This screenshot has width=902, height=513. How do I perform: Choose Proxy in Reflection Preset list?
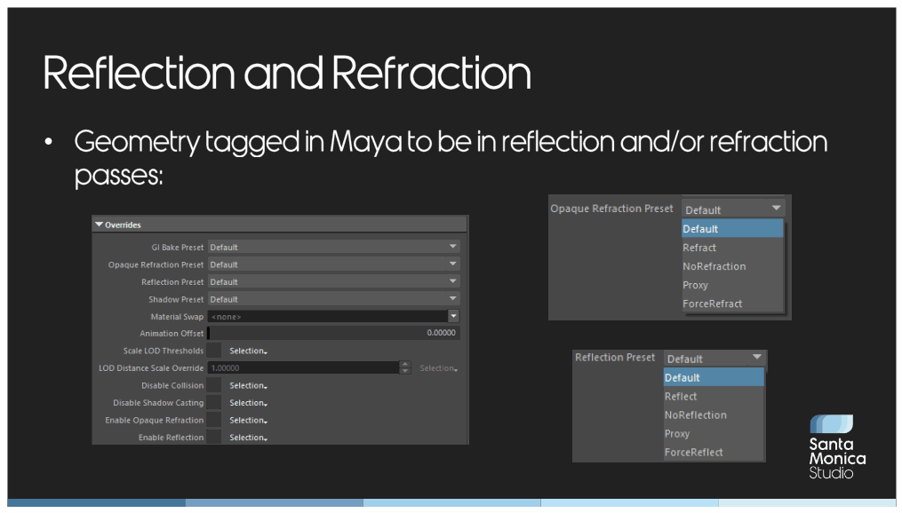pos(714,434)
